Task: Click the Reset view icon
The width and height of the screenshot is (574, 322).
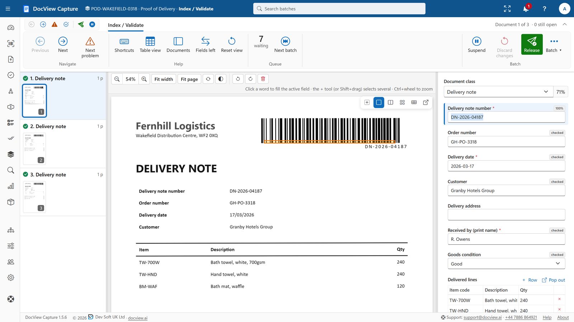Action: point(232,41)
